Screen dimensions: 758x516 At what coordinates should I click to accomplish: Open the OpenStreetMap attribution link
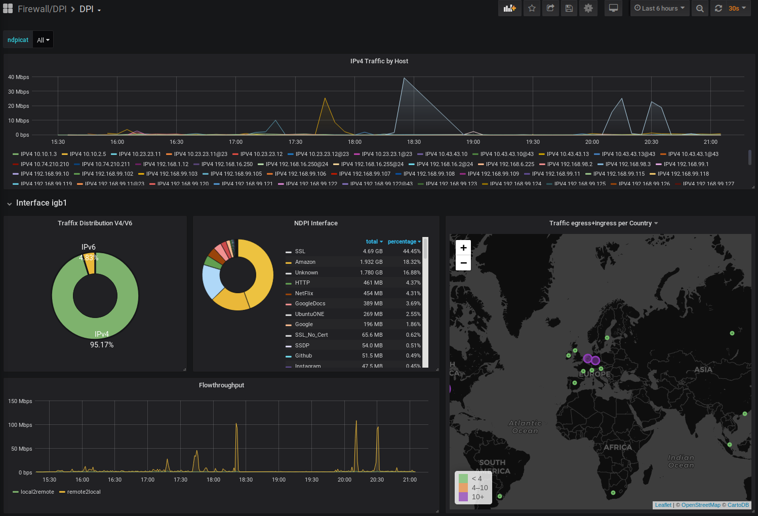[x=700, y=505]
